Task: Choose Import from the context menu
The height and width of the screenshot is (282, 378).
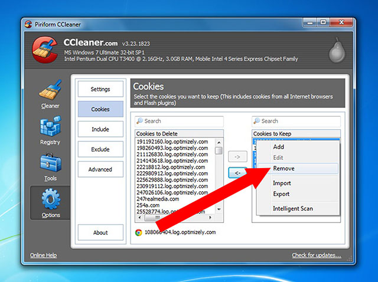Action: (x=298, y=183)
